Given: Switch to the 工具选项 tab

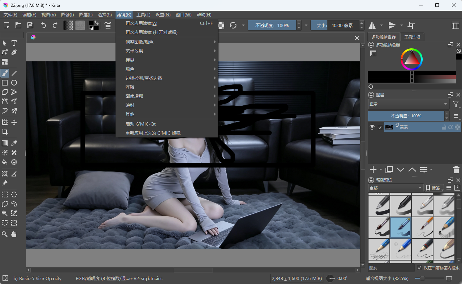Looking at the screenshot, I should 412,37.
